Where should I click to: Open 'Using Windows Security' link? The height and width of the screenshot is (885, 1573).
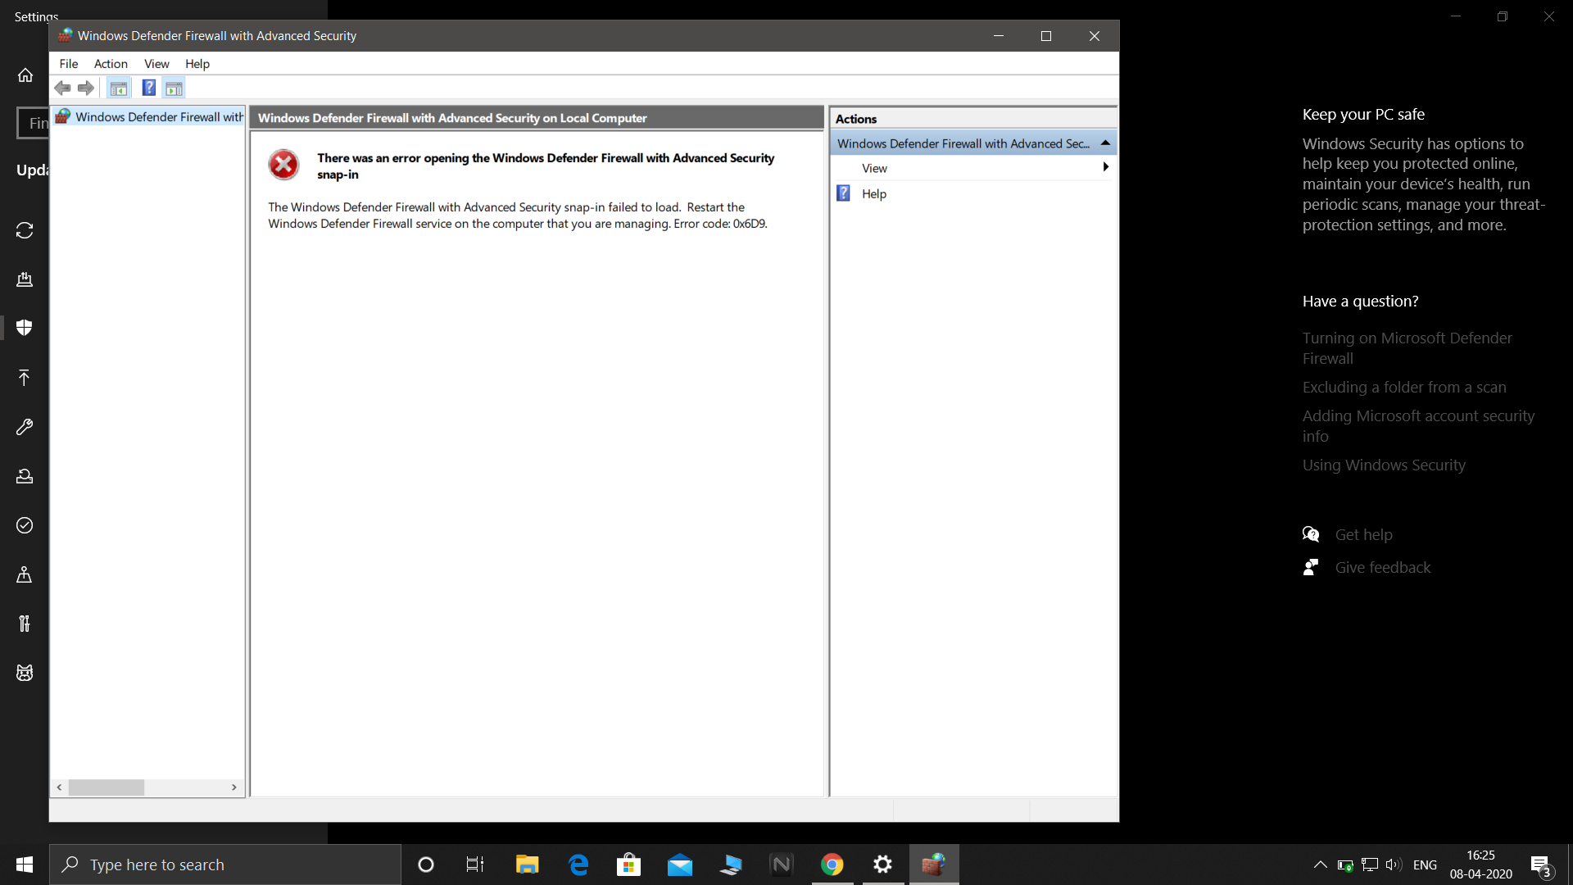pos(1384,465)
